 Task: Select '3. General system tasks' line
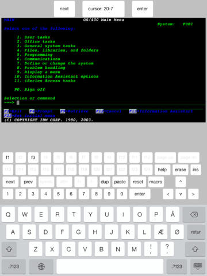click(x=46, y=46)
